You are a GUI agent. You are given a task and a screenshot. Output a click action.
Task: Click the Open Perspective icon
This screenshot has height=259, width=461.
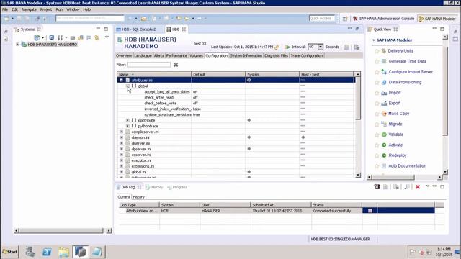coord(344,19)
